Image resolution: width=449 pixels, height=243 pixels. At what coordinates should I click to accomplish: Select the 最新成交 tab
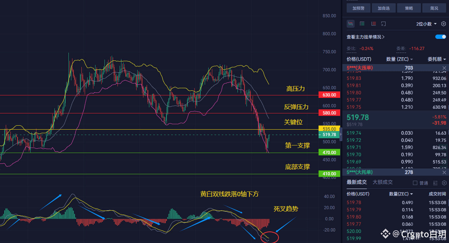(x=356, y=182)
